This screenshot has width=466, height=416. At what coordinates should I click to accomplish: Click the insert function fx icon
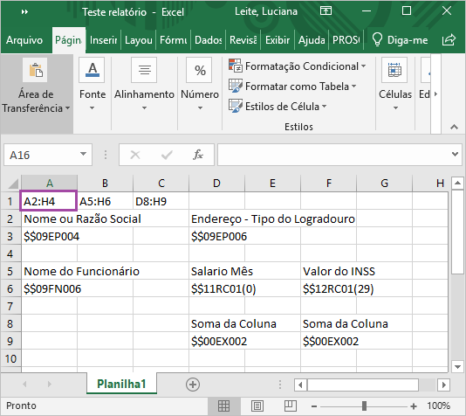click(x=198, y=155)
